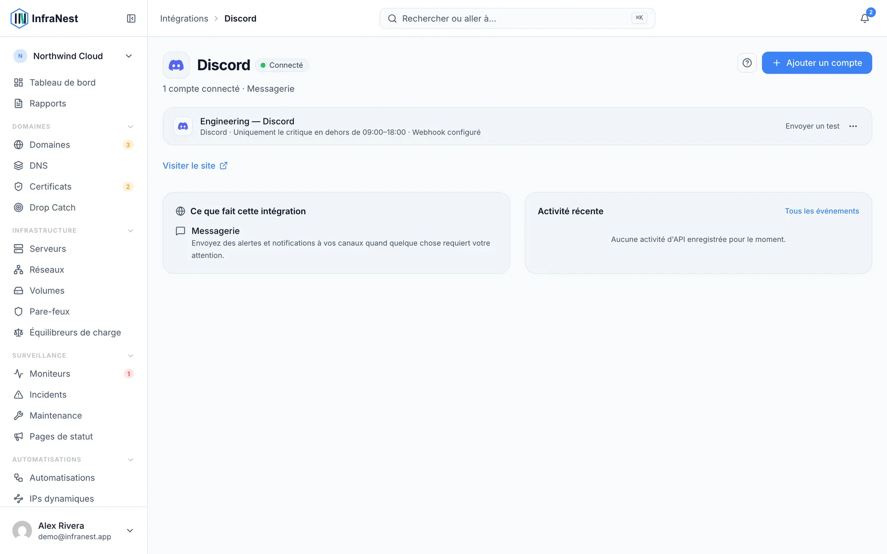
Task: Click the Engineering account Discord icon
Action: pos(183,127)
